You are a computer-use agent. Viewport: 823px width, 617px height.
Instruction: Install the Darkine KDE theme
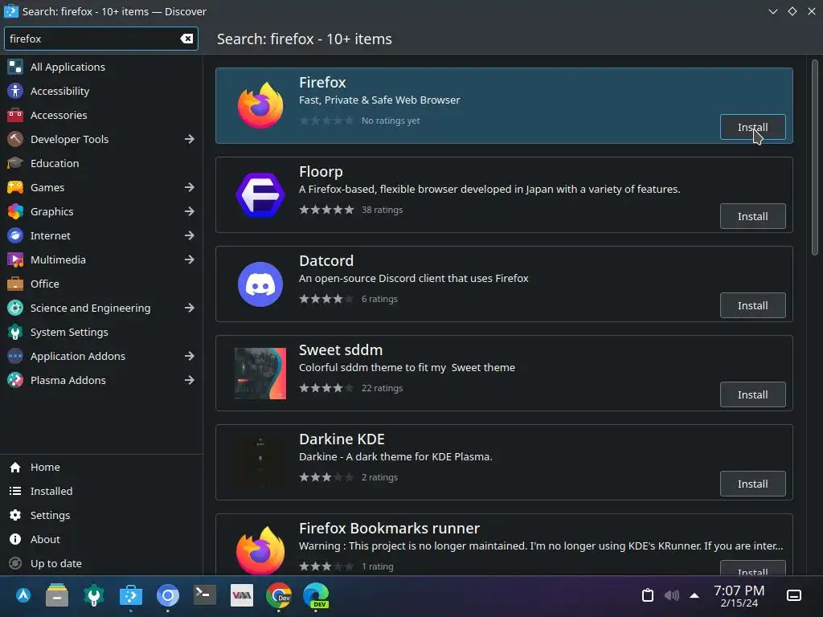752,484
